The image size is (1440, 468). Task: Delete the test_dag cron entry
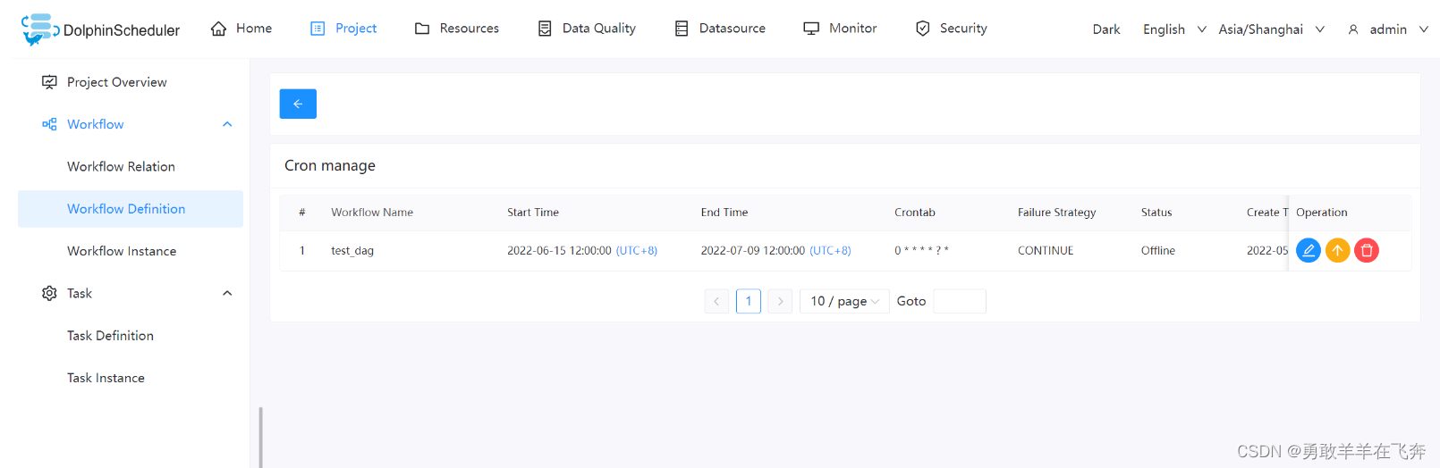coord(1367,251)
